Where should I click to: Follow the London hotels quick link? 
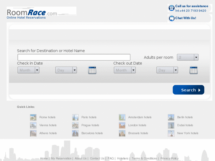click(x=137, y=125)
